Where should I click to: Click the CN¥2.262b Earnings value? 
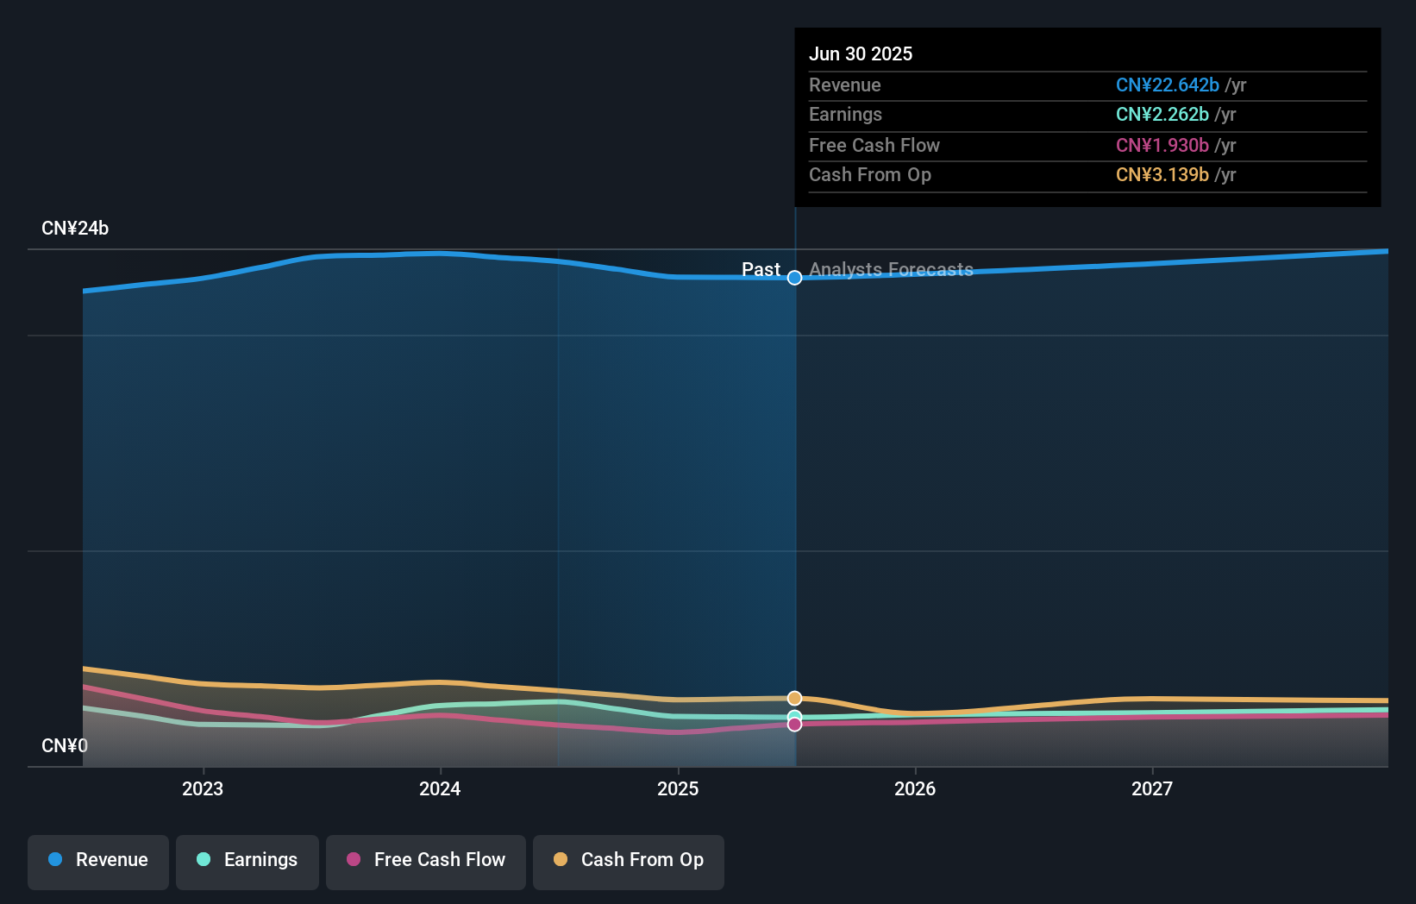point(1162,115)
